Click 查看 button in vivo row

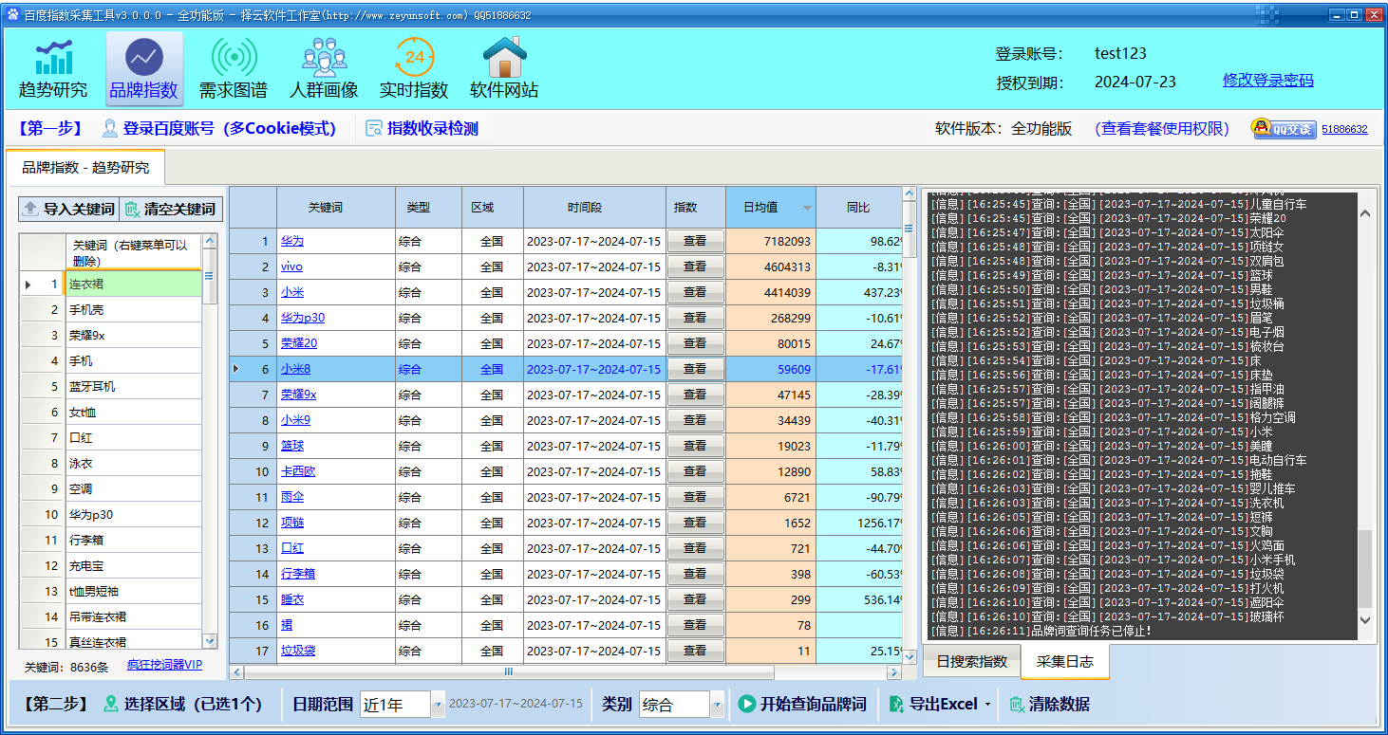pos(695,266)
